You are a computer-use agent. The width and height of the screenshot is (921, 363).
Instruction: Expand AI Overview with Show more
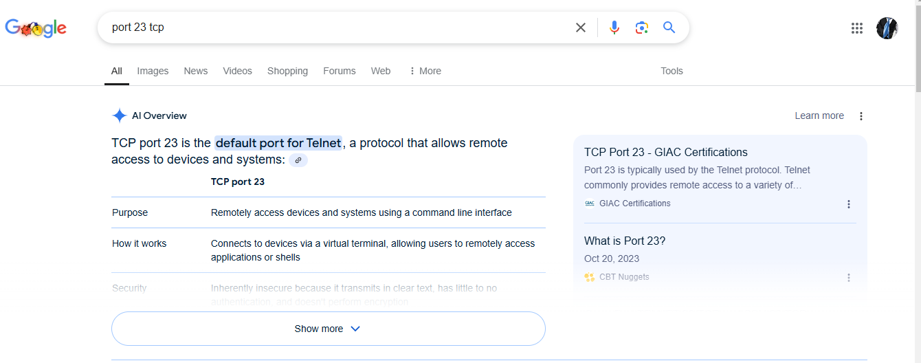point(328,329)
